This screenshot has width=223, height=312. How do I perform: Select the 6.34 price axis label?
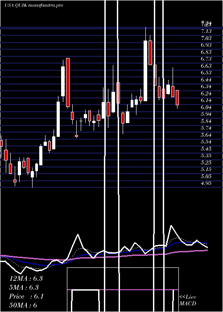click(x=206, y=86)
